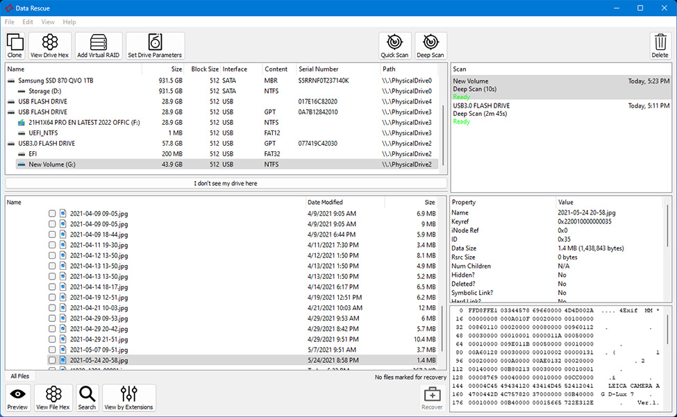677x417 pixels.
Task: Open the View Drive Hex tool
Action: 49,45
